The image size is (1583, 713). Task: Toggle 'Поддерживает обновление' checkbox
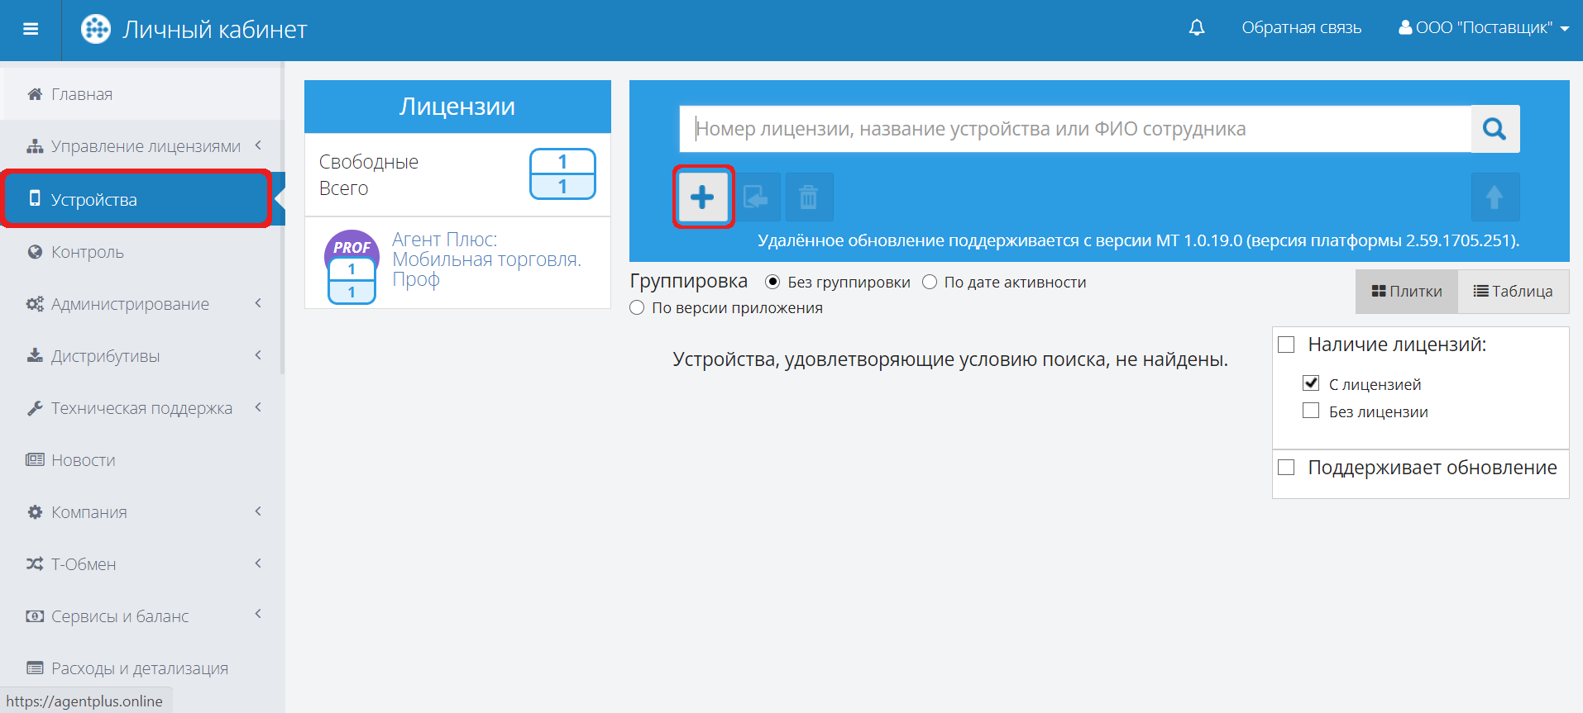point(1286,468)
